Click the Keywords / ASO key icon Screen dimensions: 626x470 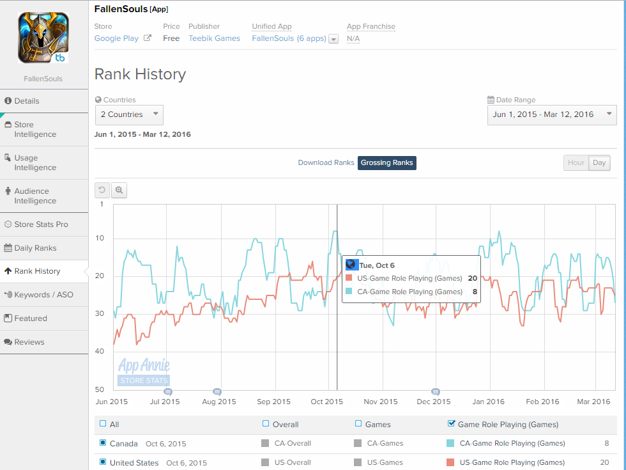[x=8, y=295]
